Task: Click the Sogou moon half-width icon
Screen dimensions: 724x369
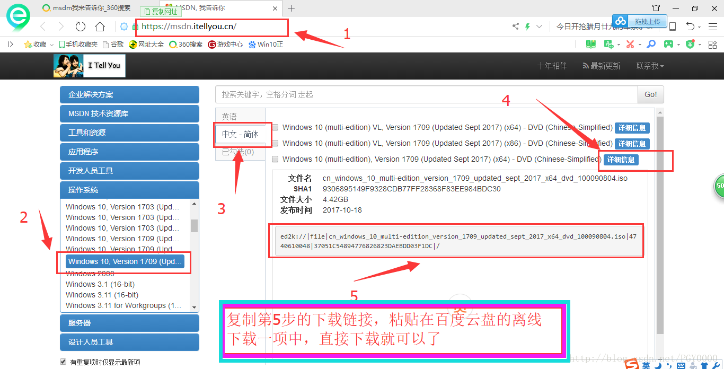Action: [x=658, y=365]
